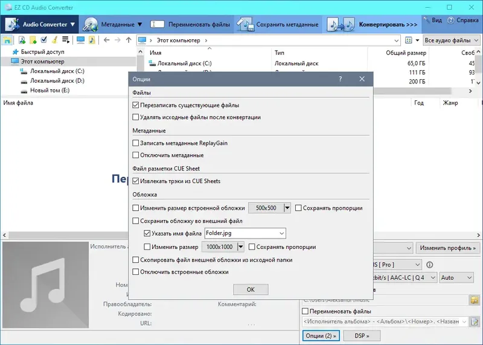Image resolution: width=483 pixels, height=345 pixels.
Task: Click the Convert icon in the top toolbar
Action: [341, 24]
